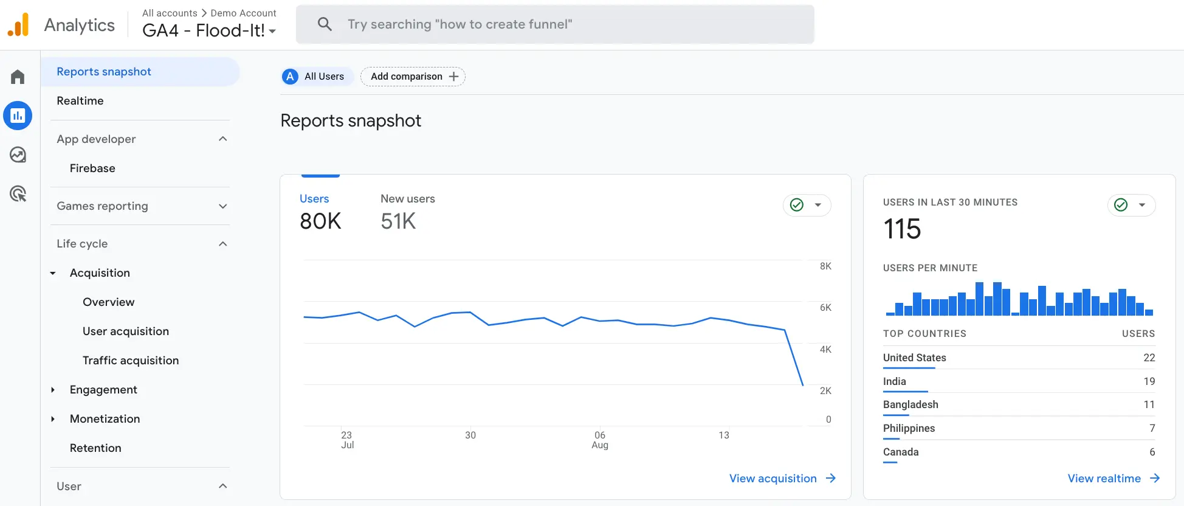The width and height of the screenshot is (1184, 506).
Task: Click the View acquisition link
Action: coord(773,478)
